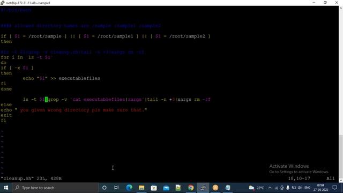
Task: Click the 'All' status indicator
Action: (x=331, y=179)
